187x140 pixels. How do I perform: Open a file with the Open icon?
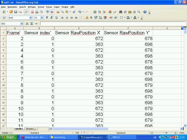[x=11, y=12]
